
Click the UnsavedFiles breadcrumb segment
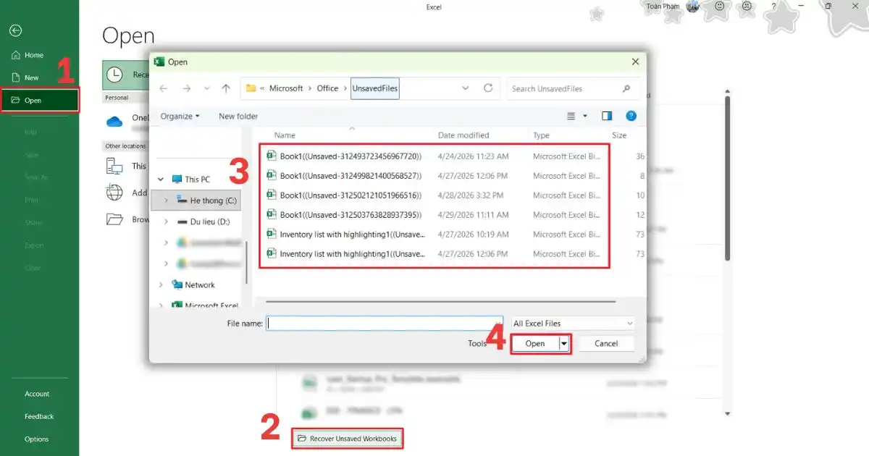(x=375, y=88)
